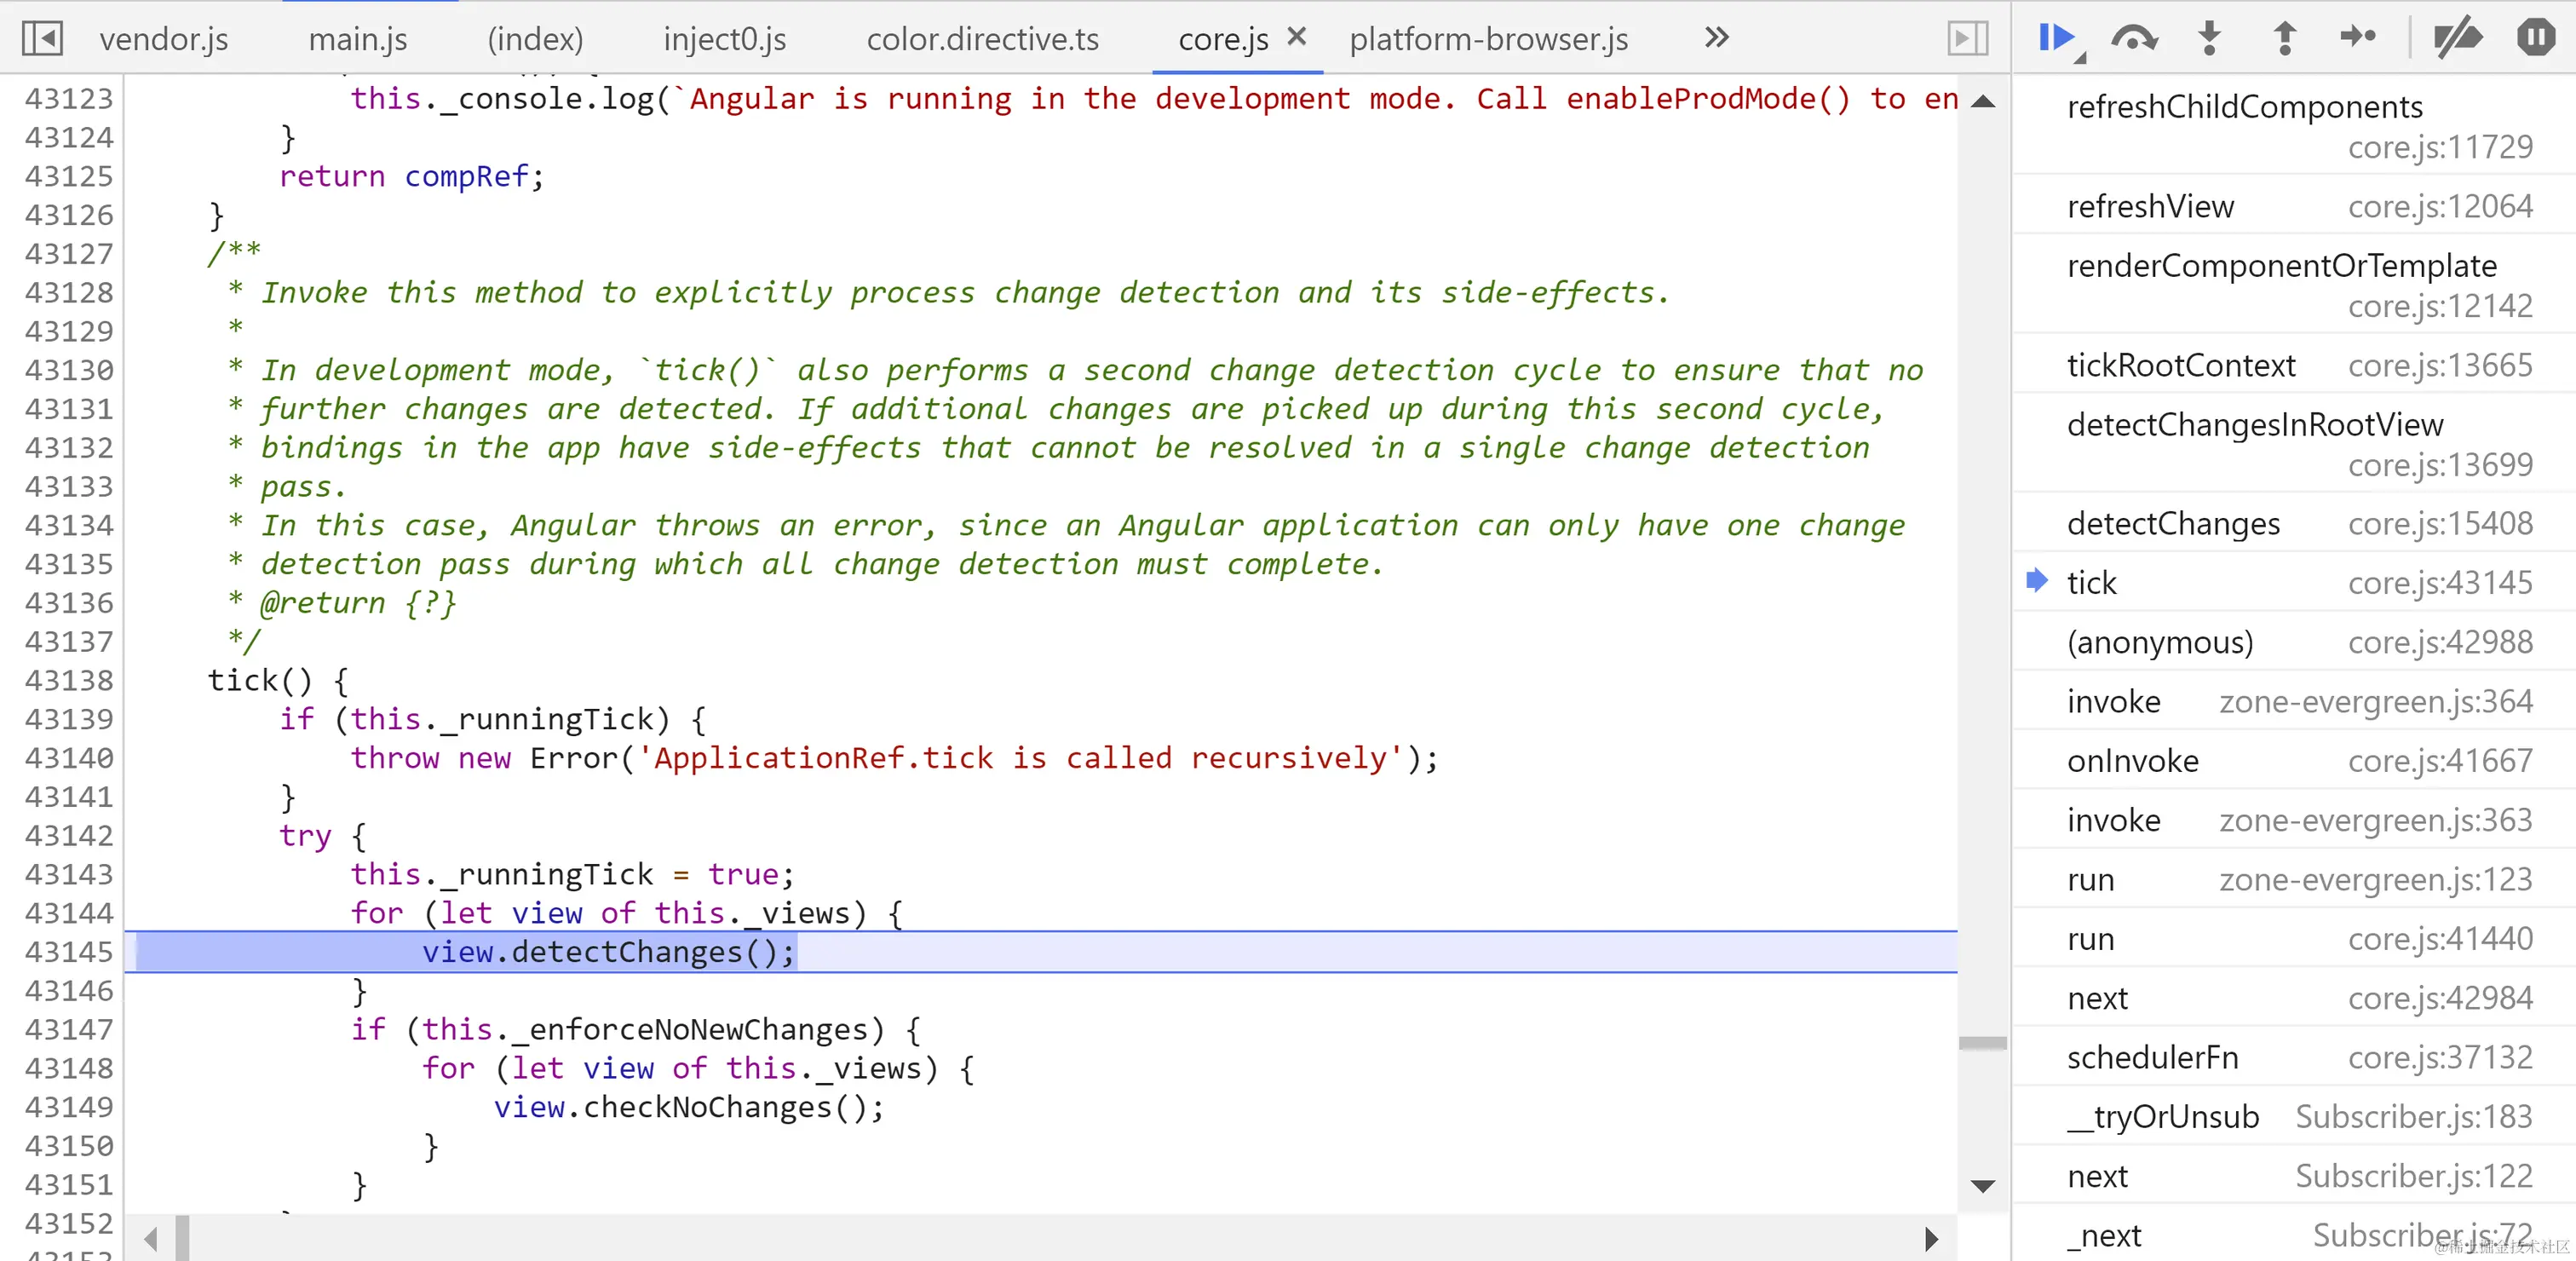Screen dimensions: 2576x1261
Task: Switch to the vendor.js tab
Action: coord(164,39)
